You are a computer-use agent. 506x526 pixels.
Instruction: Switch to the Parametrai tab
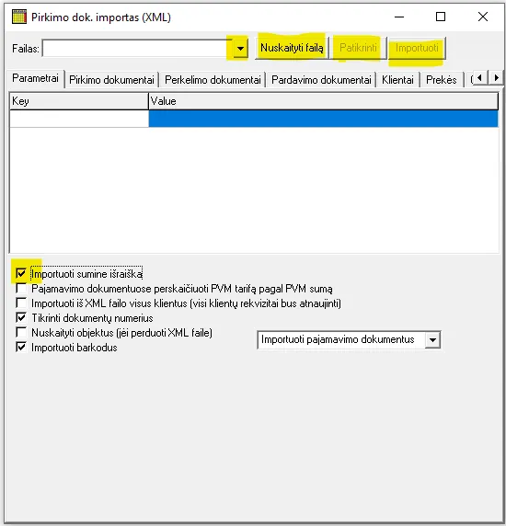pyautogui.click(x=35, y=78)
